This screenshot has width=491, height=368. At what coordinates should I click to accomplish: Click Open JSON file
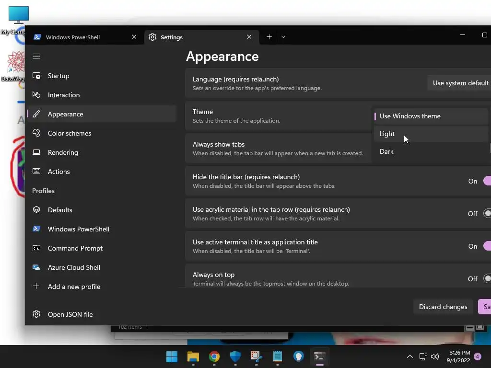click(102, 314)
